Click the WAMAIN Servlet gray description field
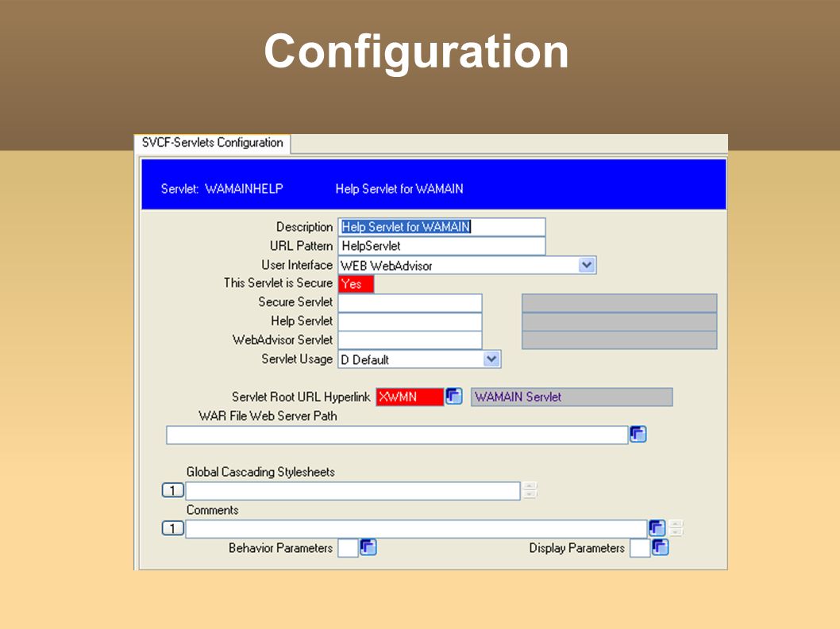The height and width of the screenshot is (629, 840). click(x=572, y=397)
